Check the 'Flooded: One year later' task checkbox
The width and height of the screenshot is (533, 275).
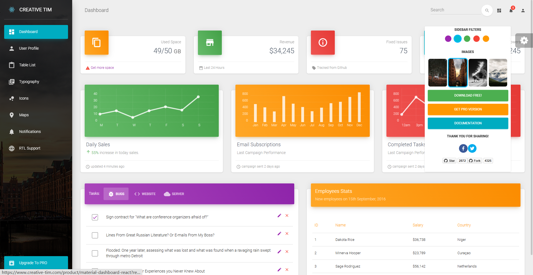tap(95, 253)
